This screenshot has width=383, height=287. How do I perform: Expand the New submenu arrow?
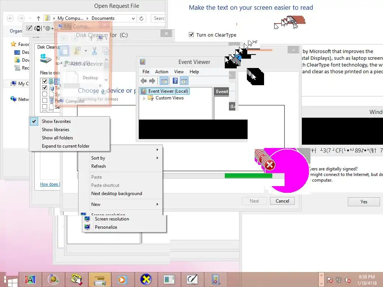pyautogui.click(x=157, y=204)
